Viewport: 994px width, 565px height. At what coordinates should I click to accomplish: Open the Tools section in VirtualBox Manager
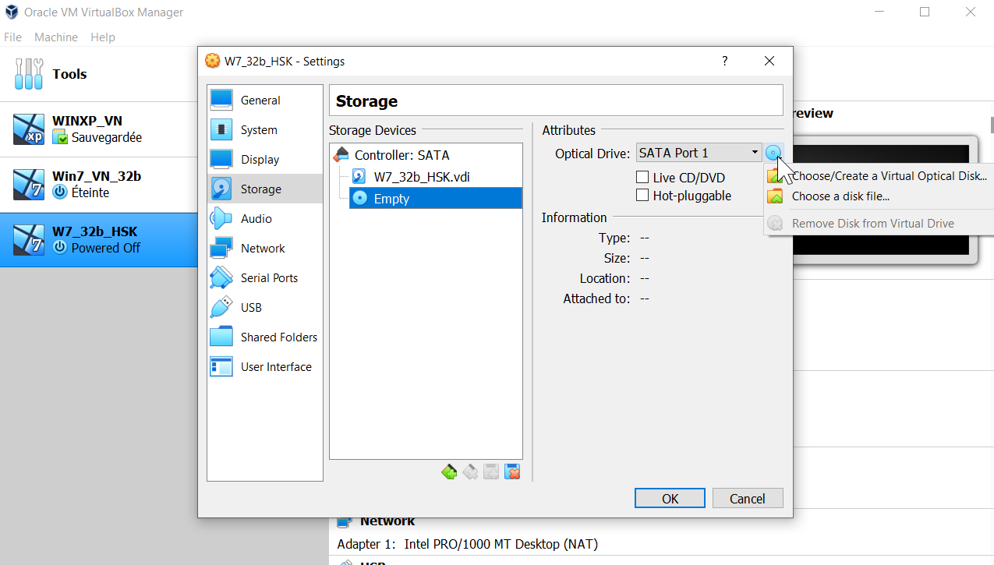pyautogui.click(x=97, y=74)
